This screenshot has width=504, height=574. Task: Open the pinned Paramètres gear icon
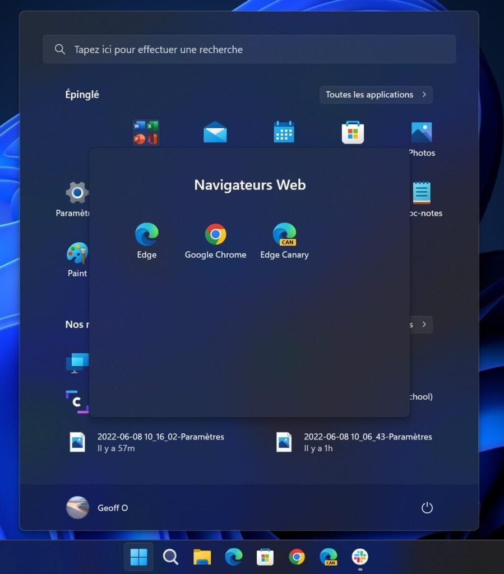[x=77, y=193]
